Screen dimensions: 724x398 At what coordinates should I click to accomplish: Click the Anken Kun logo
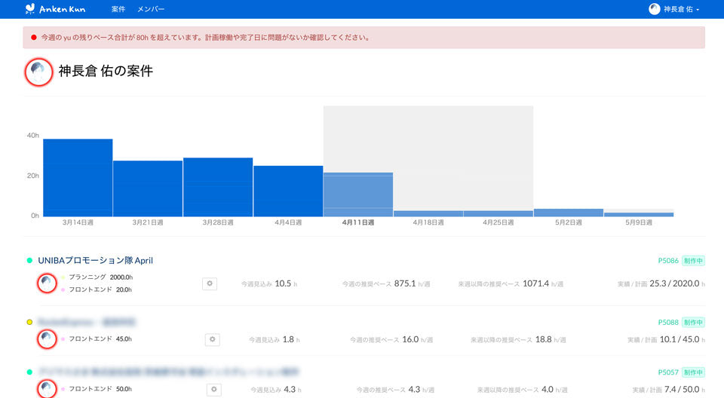pos(54,9)
